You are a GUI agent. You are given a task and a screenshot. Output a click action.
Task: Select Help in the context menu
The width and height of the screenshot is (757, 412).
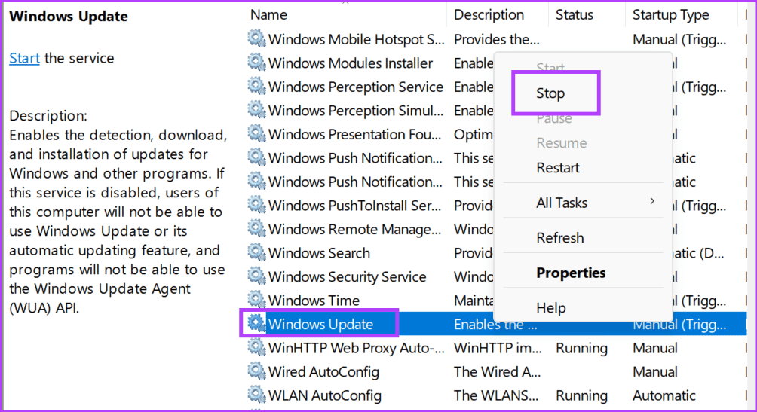[551, 307]
